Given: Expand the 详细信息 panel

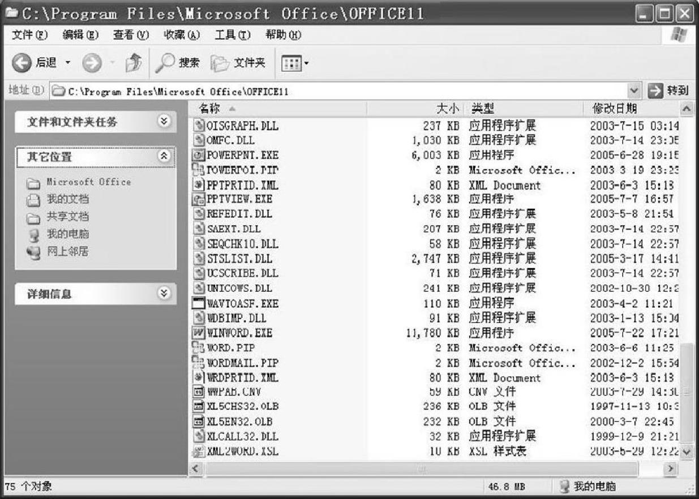Looking at the screenshot, I should [x=164, y=294].
